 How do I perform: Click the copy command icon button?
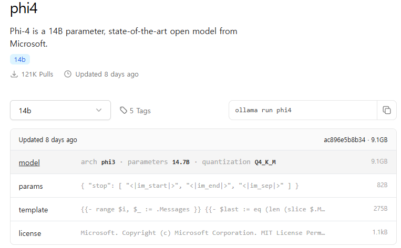(387, 110)
